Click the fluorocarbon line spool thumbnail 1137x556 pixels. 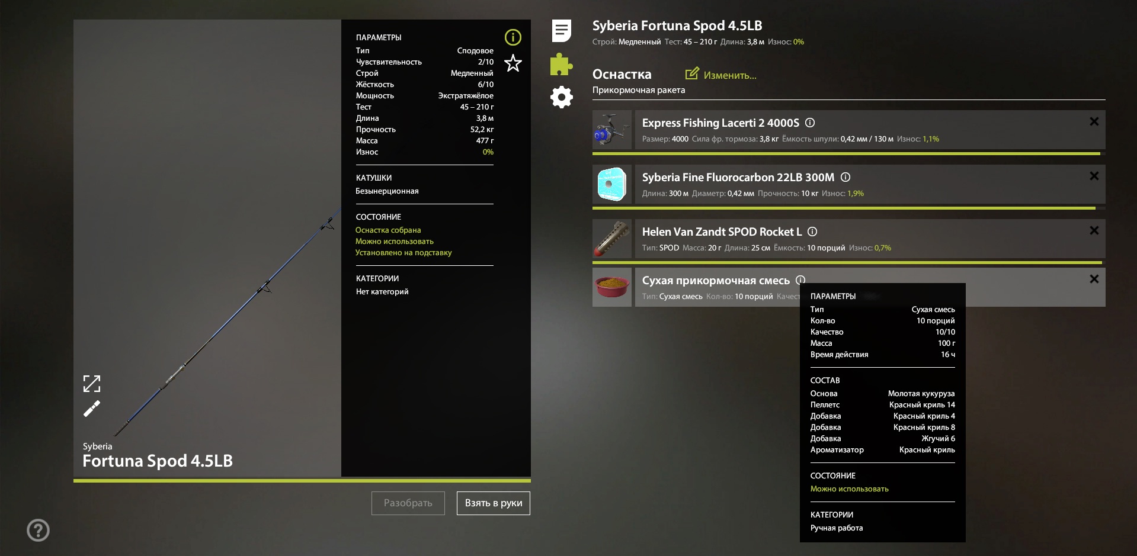(x=612, y=184)
